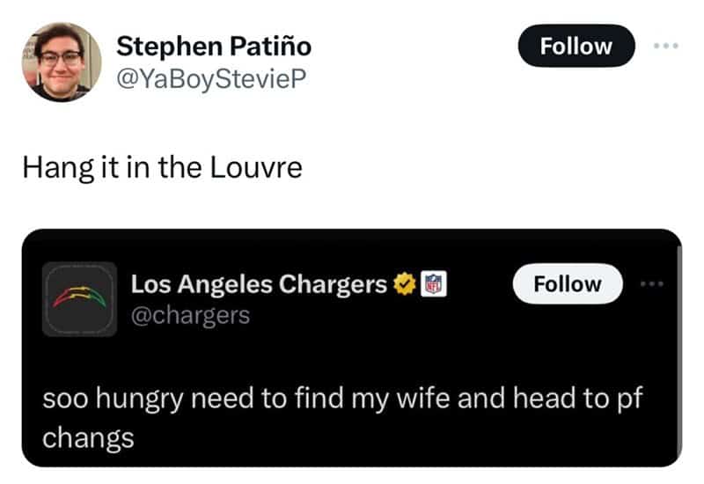704x484 pixels.
Task: Open Stephen Patiño's profile picture
Action: click(x=62, y=62)
